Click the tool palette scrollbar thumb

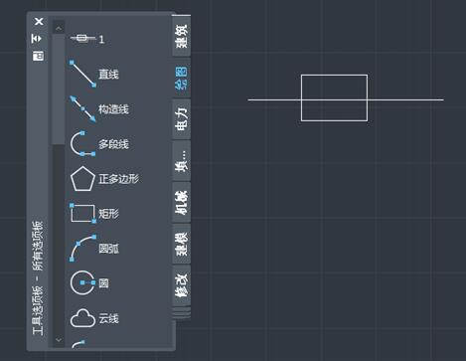(59, 90)
